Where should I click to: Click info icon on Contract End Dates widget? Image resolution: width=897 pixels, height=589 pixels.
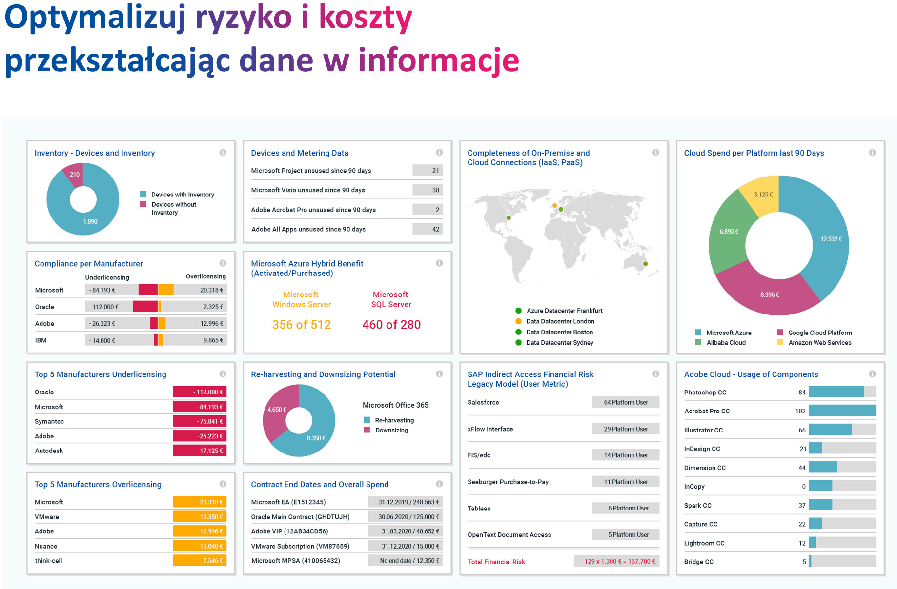coord(439,484)
